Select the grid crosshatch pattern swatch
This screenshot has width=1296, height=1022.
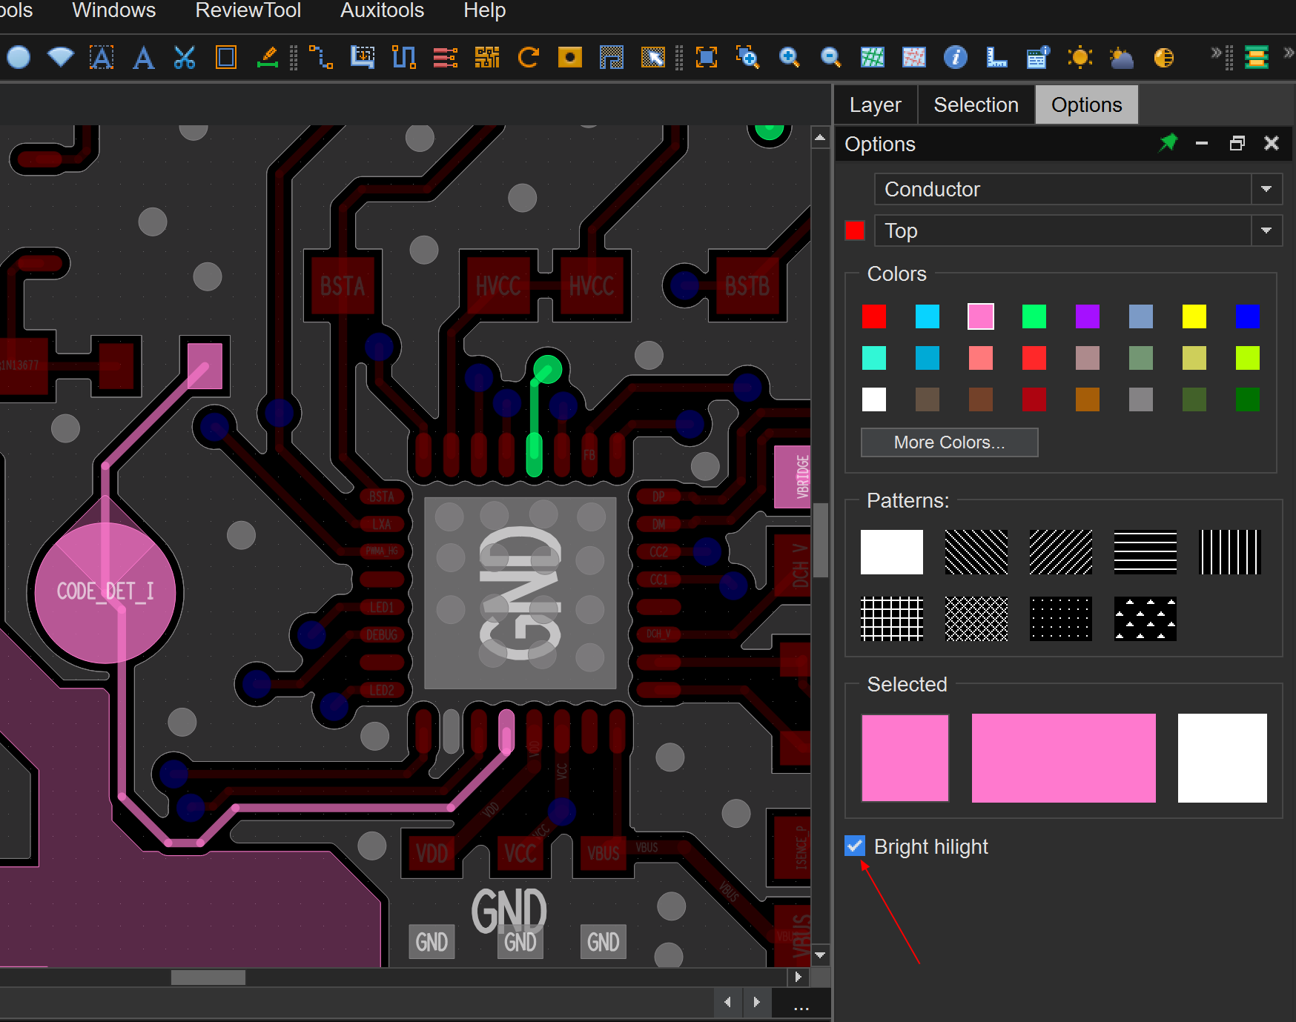pyautogui.click(x=891, y=619)
